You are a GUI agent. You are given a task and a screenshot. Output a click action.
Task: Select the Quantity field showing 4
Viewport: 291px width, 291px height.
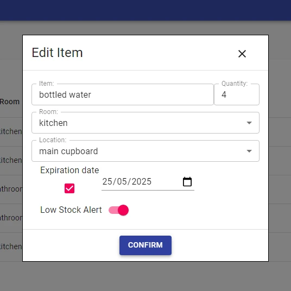(x=237, y=94)
